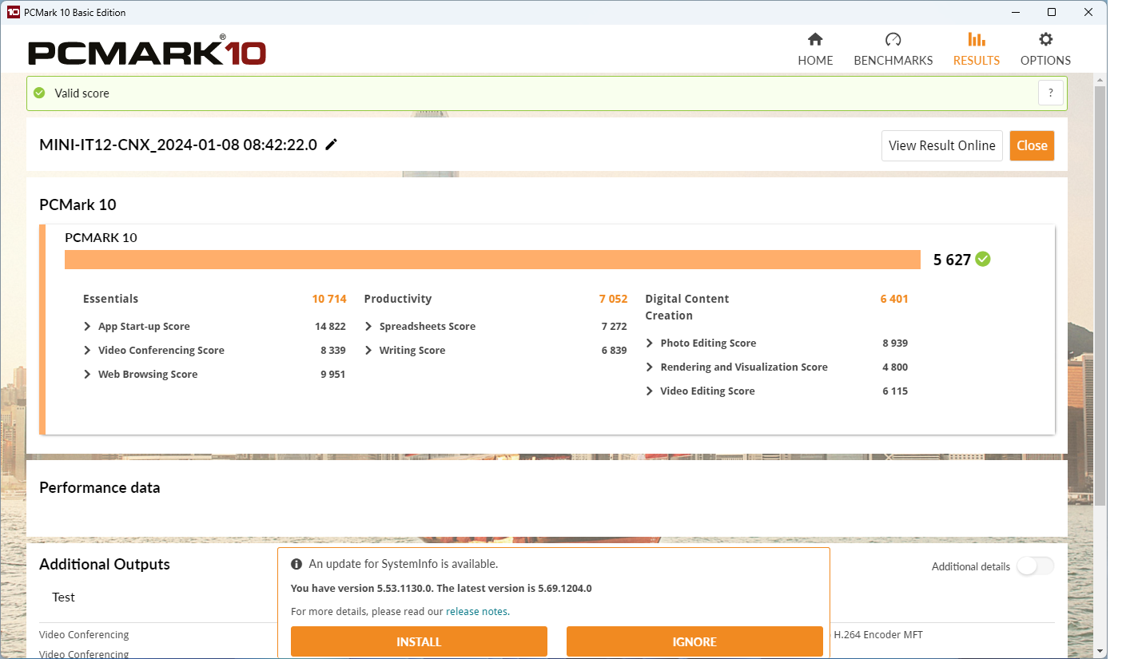Image resolution: width=1138 pixels, height=659 pixels.
Task: Click the vertical scrollbar thumb
Action: pyautogui.click(x=1100, y=296)
